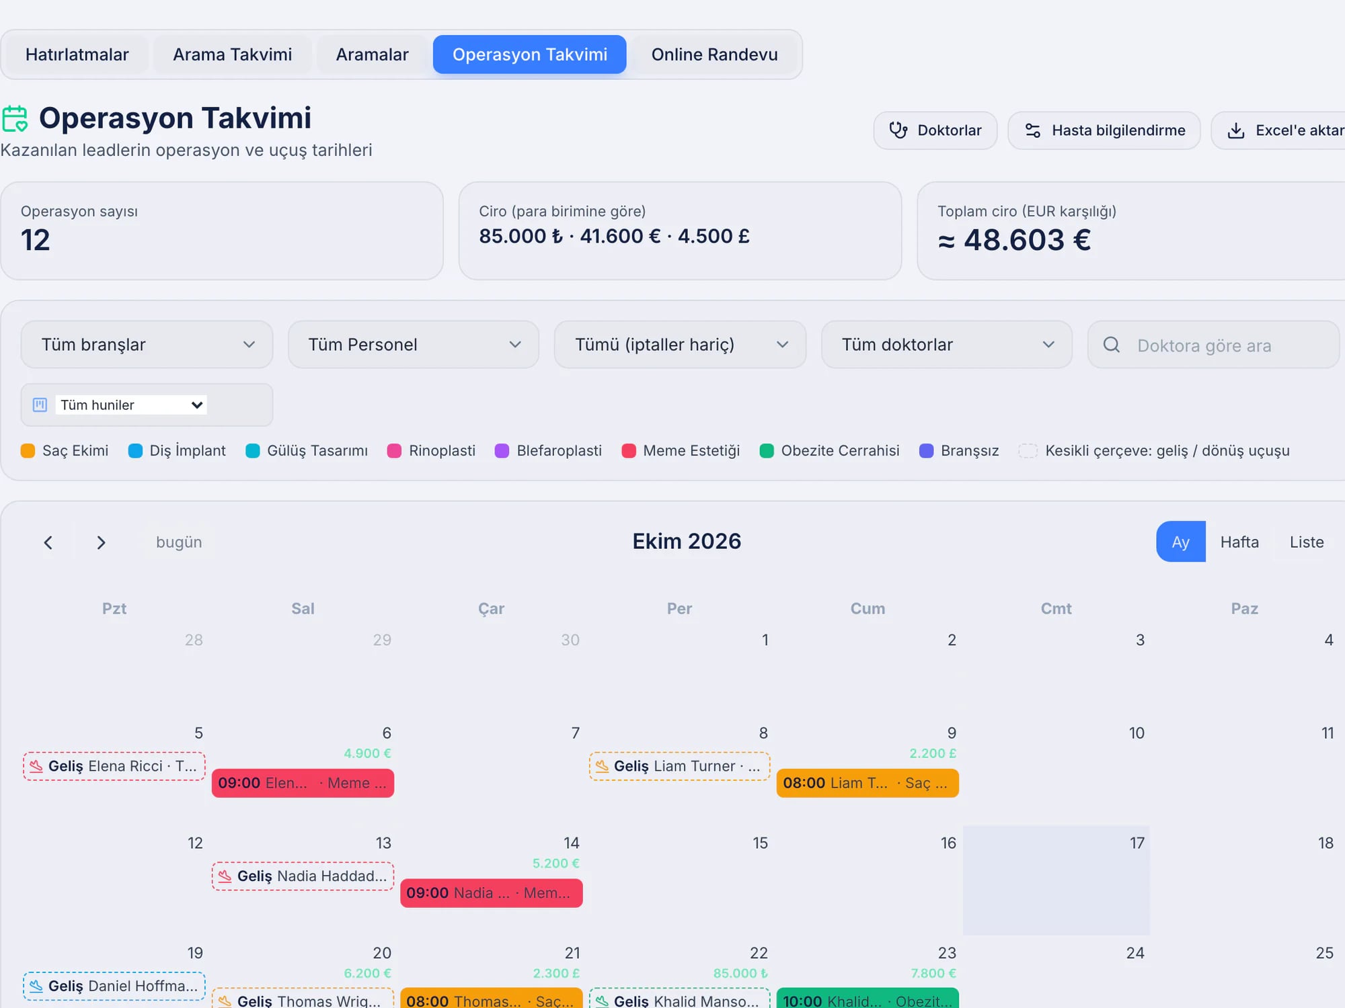Screen dimensions: 1345x1008
Task: Select the Ay calendar view
Action: tap(1180, 542)
